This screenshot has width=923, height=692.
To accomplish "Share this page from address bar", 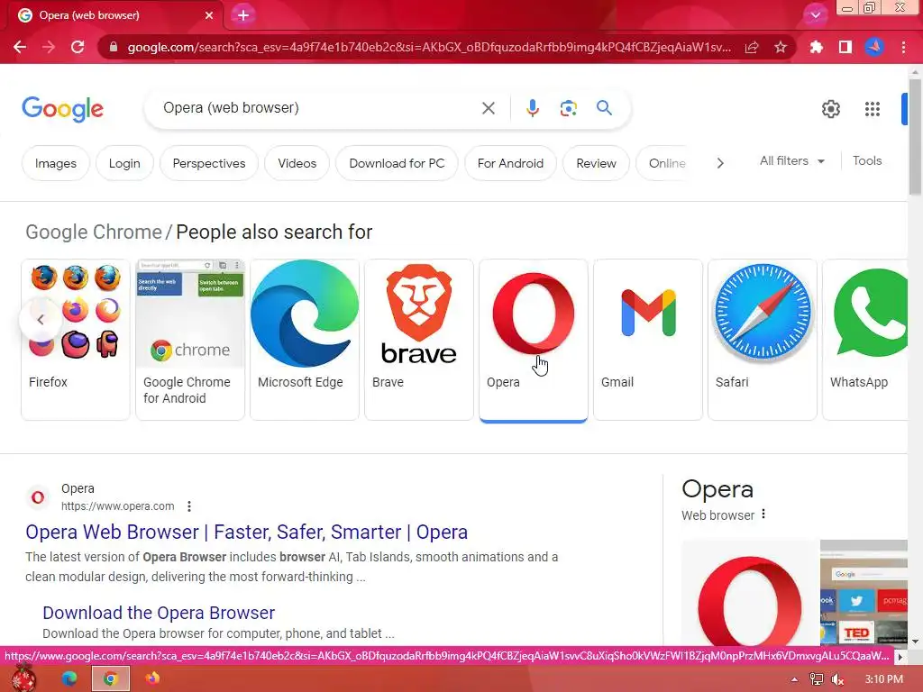I will pos(752,47).
